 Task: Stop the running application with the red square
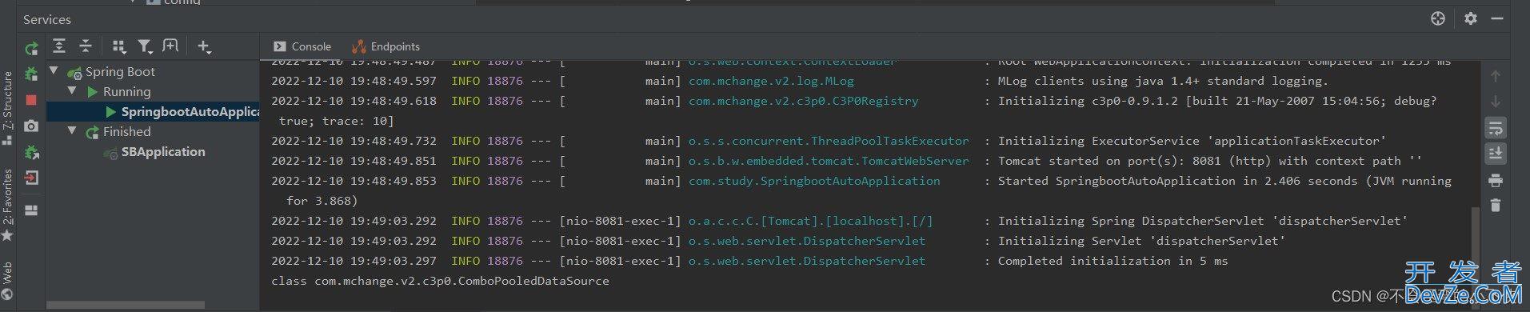pos(31,100)
